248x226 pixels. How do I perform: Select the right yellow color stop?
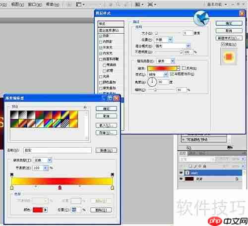coord(112,187)
